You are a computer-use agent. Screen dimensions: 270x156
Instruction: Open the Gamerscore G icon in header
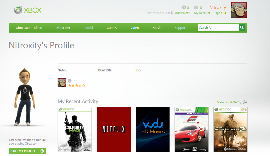click(x=184, y=7)
